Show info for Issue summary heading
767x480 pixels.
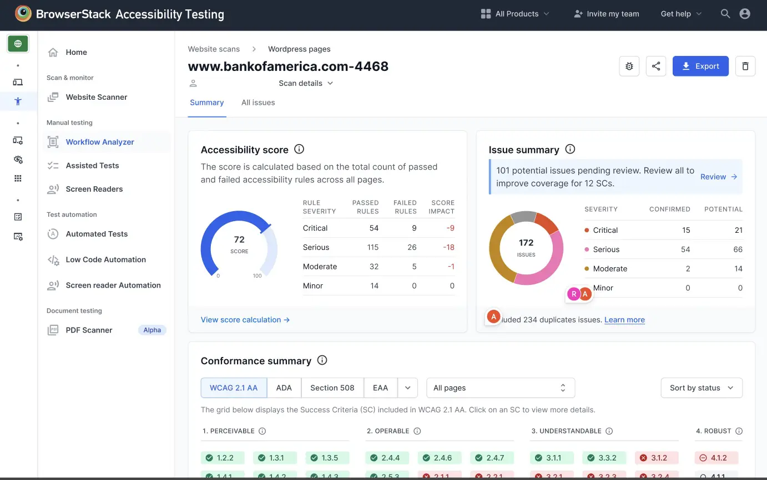(570, 149)
